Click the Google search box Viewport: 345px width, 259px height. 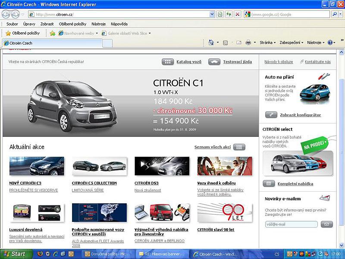[287, 15]
